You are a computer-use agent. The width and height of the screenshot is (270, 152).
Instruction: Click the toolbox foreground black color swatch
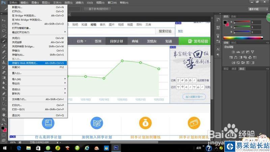point(3,128)
